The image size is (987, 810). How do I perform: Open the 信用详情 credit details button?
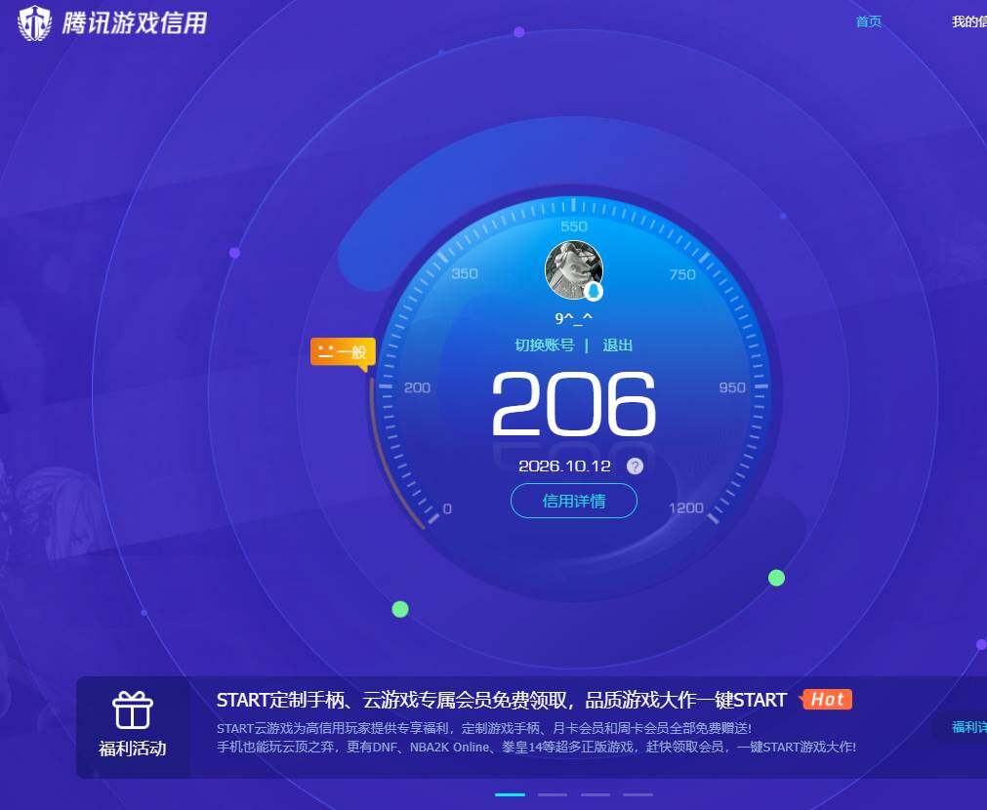(x=573, y=501)
